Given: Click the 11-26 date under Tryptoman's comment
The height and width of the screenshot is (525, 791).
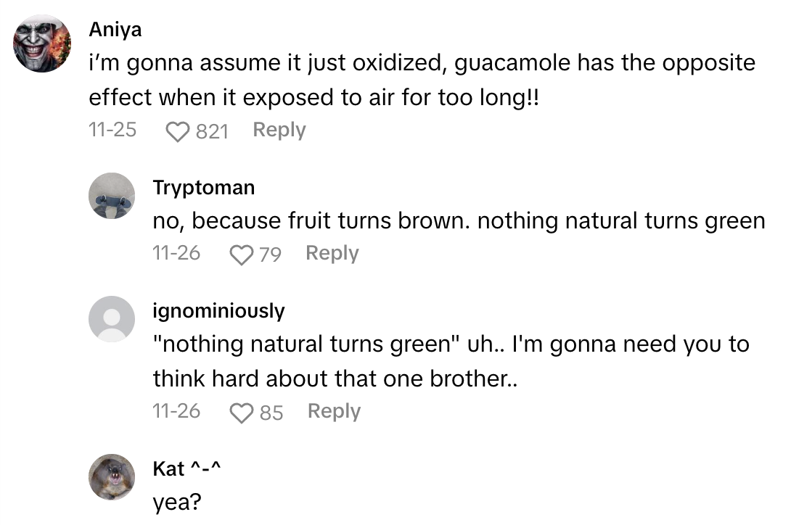Looking at the screenshot, I should pyautogui.click(x=176, y=253).
